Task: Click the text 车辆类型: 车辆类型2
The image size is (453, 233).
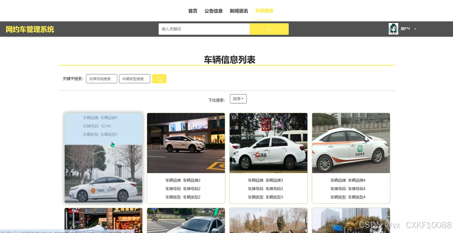Action: (x=183, y=197)
